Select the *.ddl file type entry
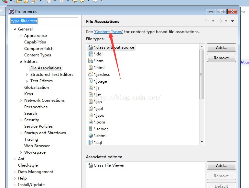Image resolution: width=249 pixels, height=188 pixels. 98,54
